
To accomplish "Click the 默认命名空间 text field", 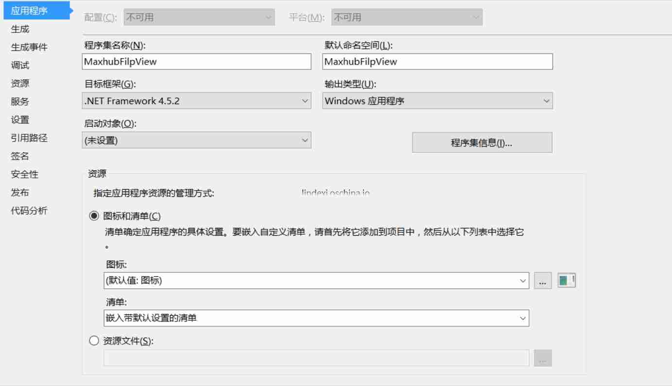I will (x=437, y=62).
